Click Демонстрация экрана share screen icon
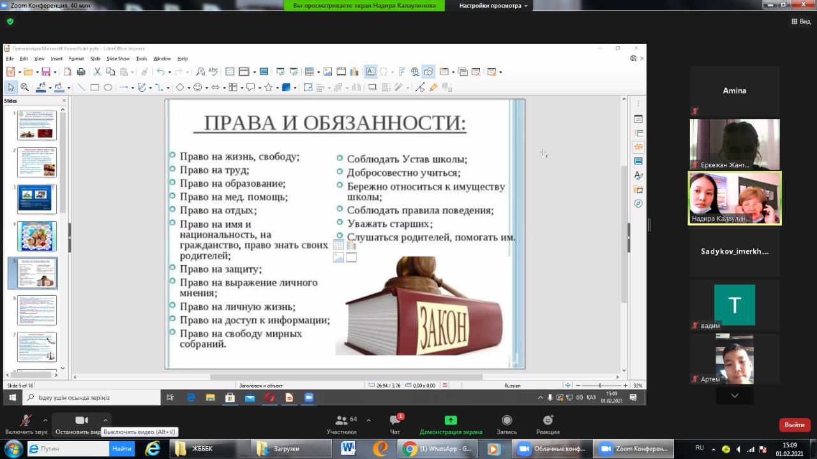The image size is (817, 459). [451, 421]
